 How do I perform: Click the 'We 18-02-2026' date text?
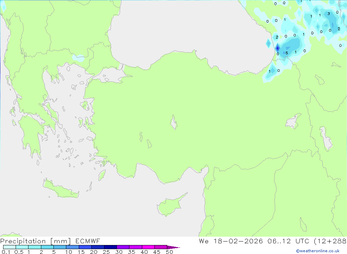tap(231, 241)
